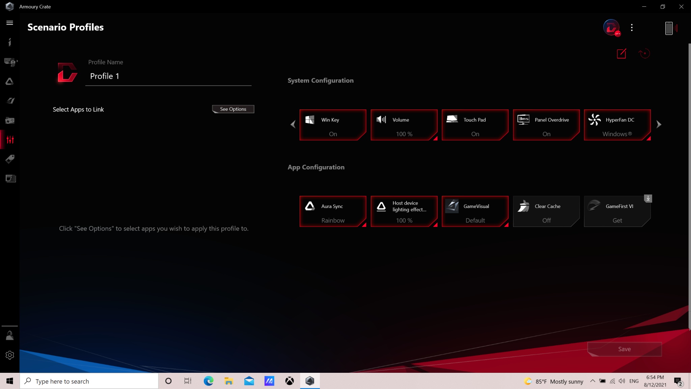691x389 pixels.
Task: Open the three-dot more options menu
Action: [632, 28]
